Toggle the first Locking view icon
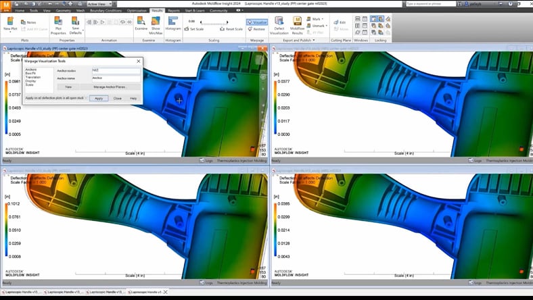 373,19
